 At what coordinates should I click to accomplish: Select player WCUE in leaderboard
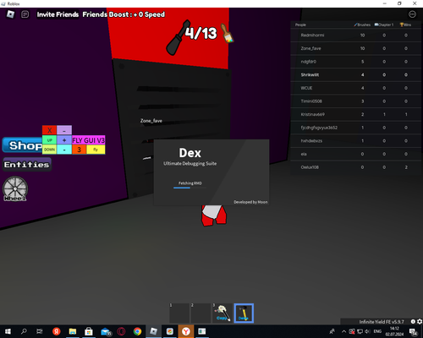click(x=356, y=88)
